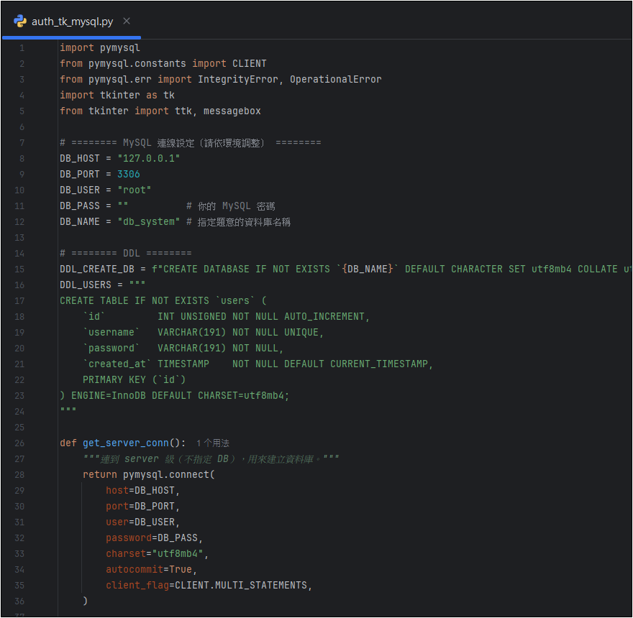Screen dimensions: 633x618
Task: Click CURRENT_TIMESTAMP on line 21
Action: tap(379, 364)
